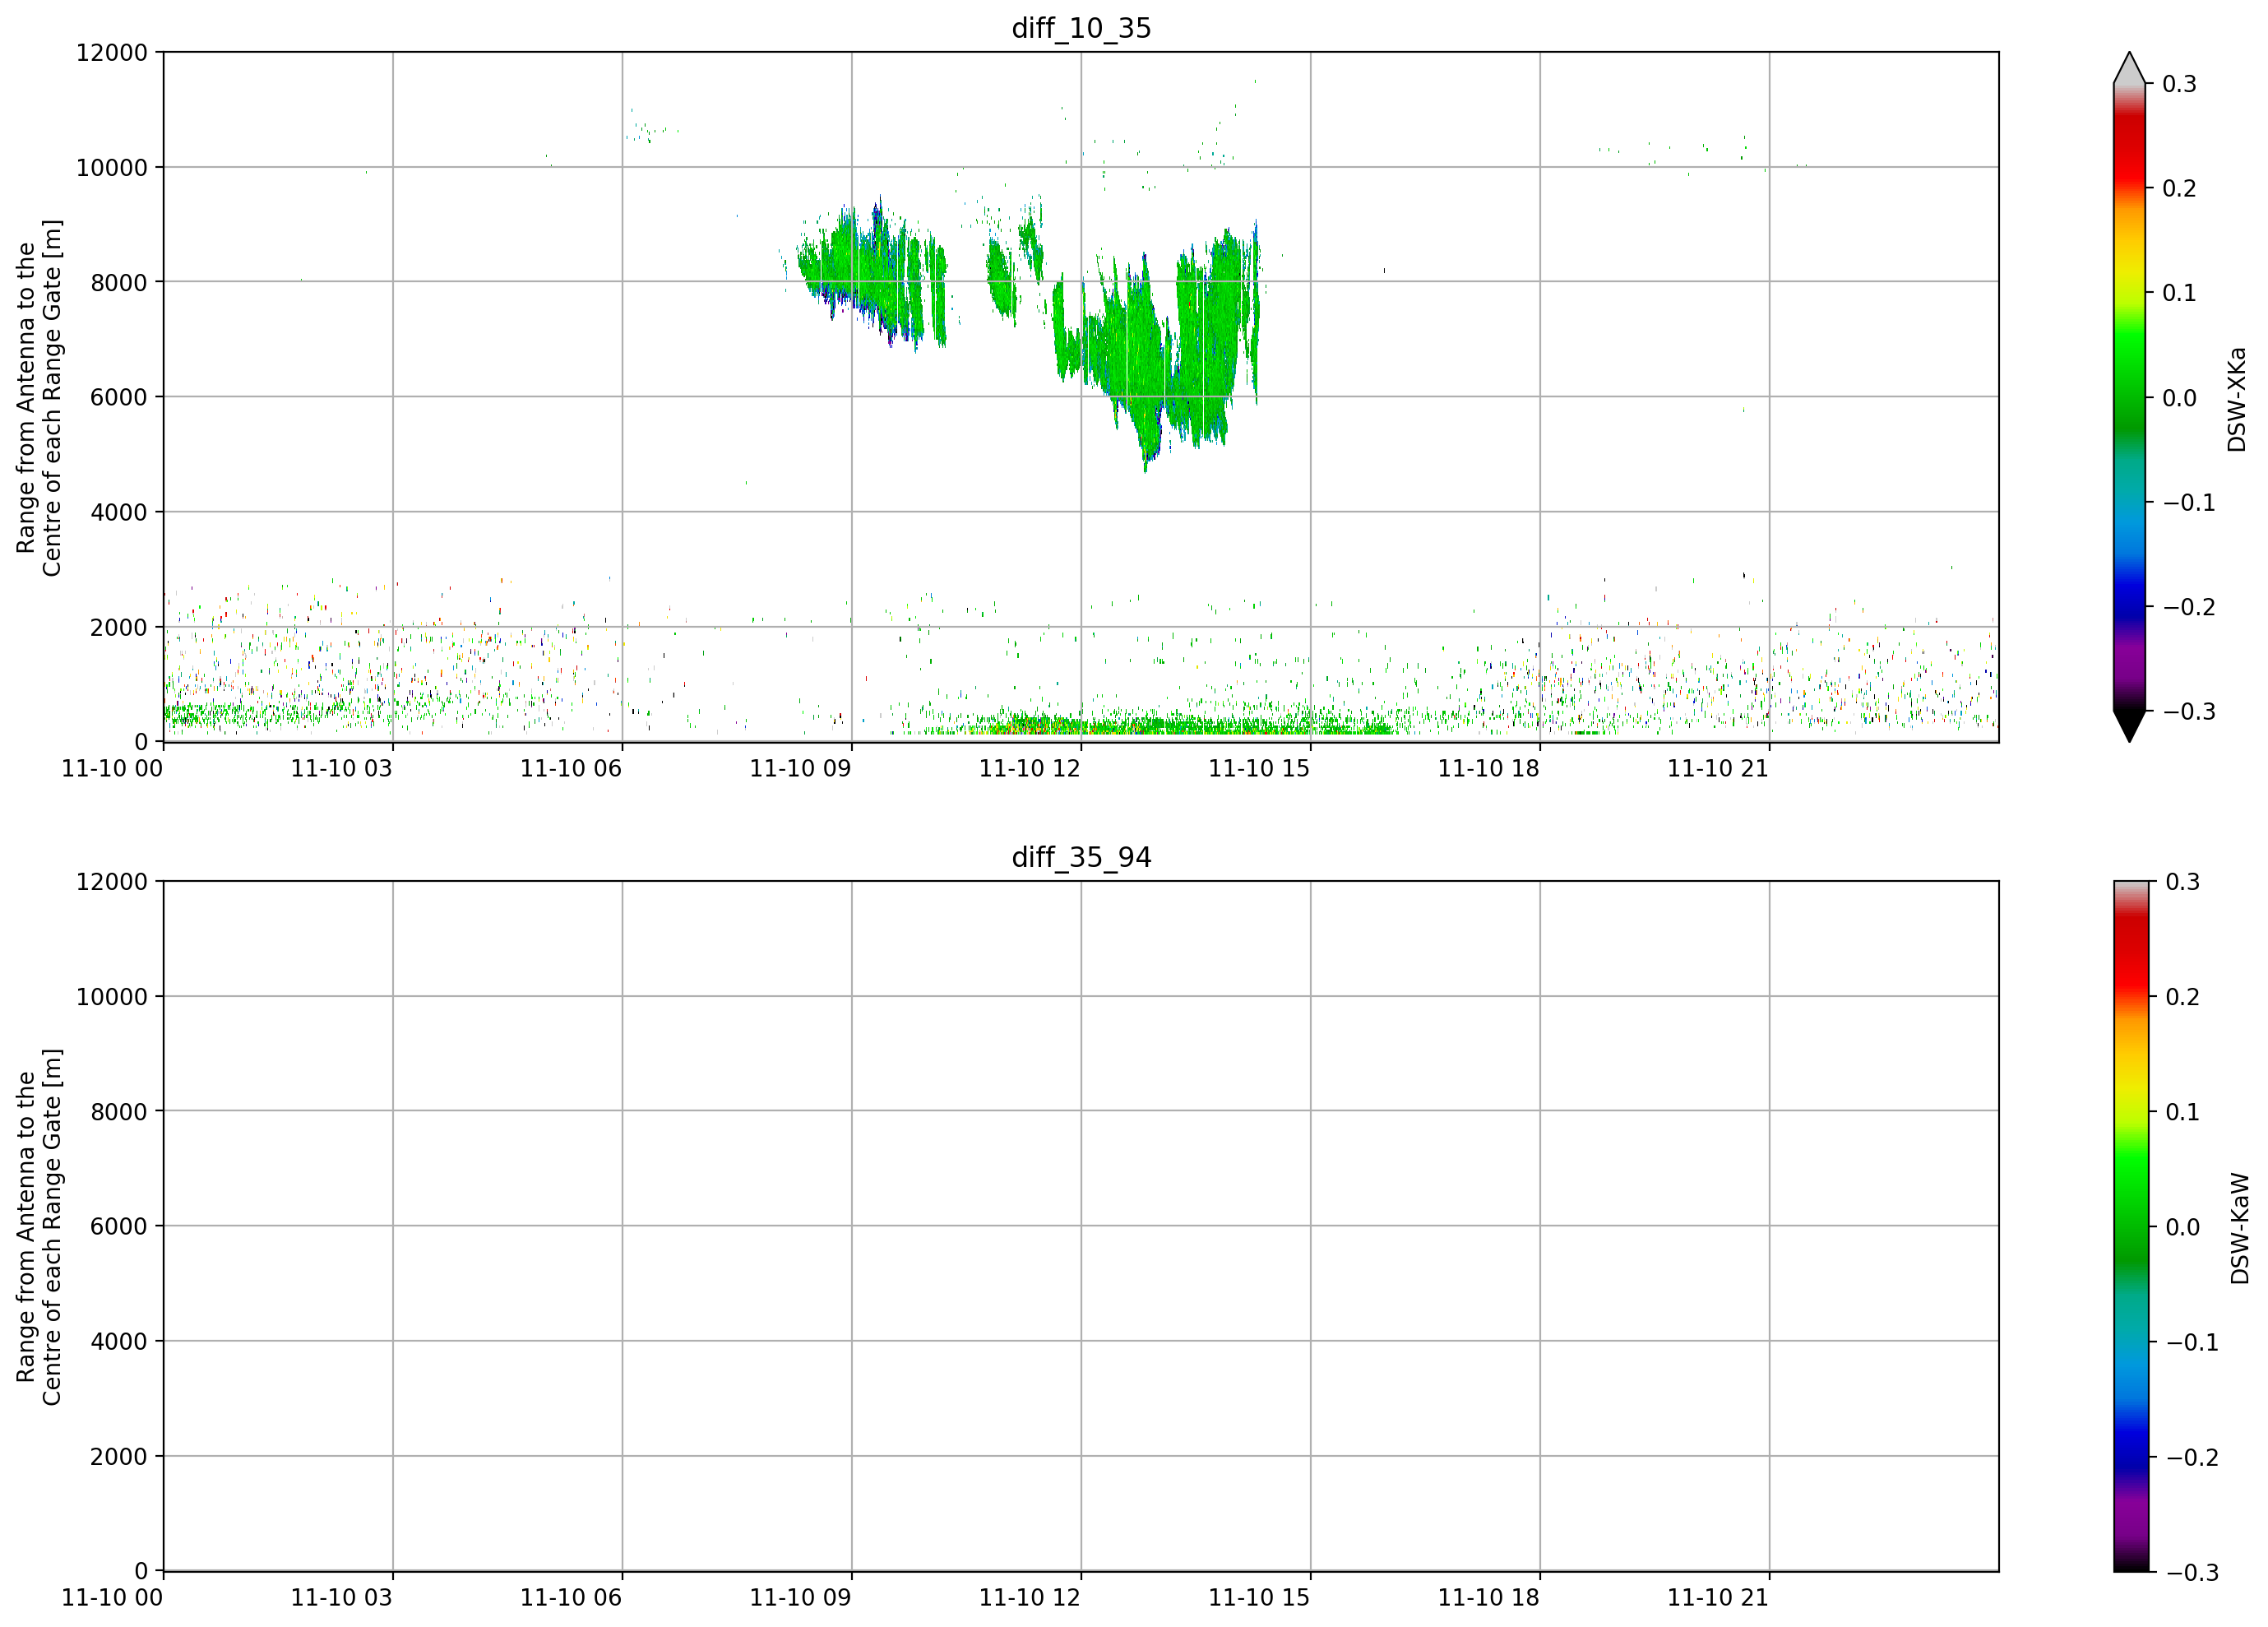Click the 0.0 tick on DSW-XKa colorbar

point(2179,398)
